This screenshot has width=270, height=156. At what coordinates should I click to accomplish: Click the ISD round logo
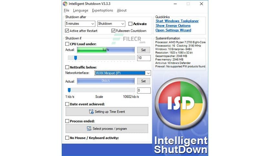click(181, 103)
